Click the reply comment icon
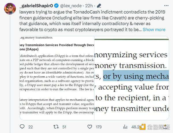The width and height of the screenshot is (173, 133). [22, 126]
